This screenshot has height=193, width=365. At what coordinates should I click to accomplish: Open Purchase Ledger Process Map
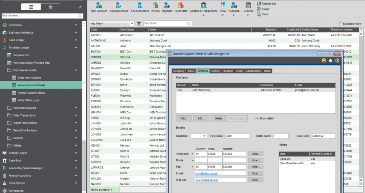32,63
